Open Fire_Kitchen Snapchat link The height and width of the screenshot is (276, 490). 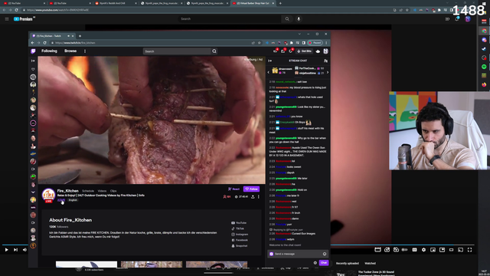[240, 246]
